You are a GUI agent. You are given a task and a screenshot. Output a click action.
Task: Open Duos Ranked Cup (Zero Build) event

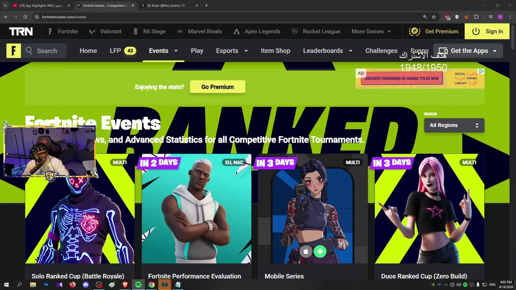(x=424, y=276)
